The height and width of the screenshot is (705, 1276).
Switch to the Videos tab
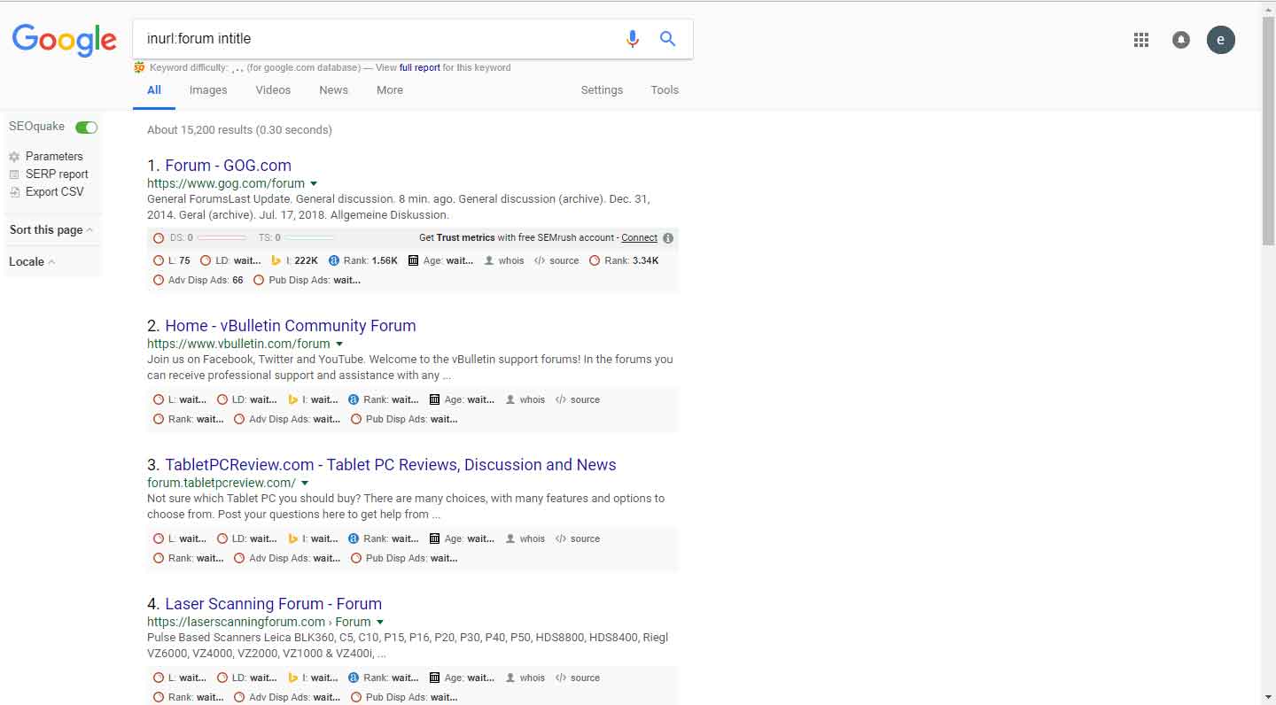tap(273, 90)
